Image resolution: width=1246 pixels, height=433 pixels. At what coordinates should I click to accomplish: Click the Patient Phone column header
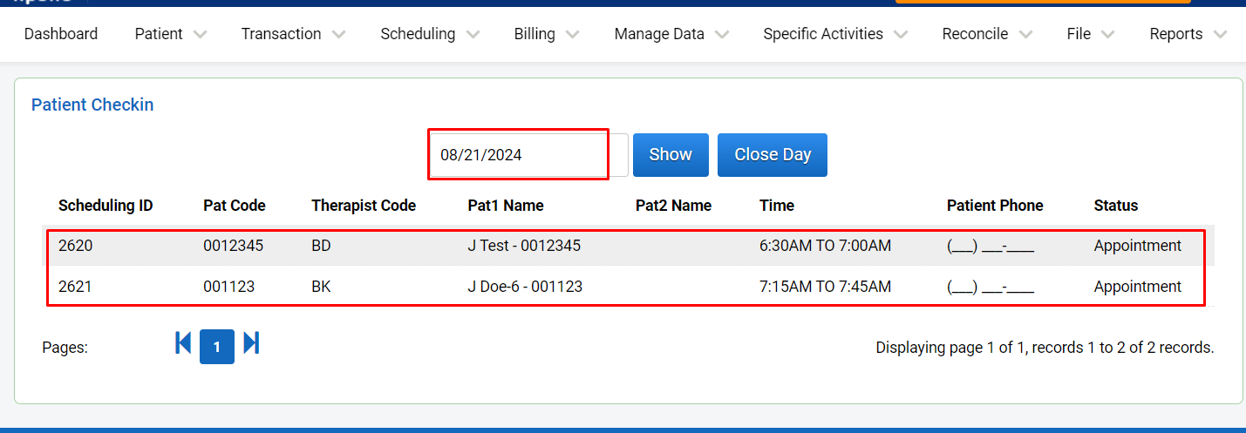[x=995, y=206]
